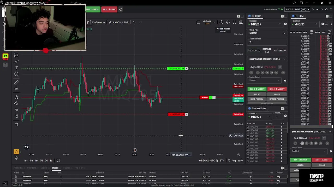
Task: Click the TradingView logo on the chart
Action: pos(26,147)
